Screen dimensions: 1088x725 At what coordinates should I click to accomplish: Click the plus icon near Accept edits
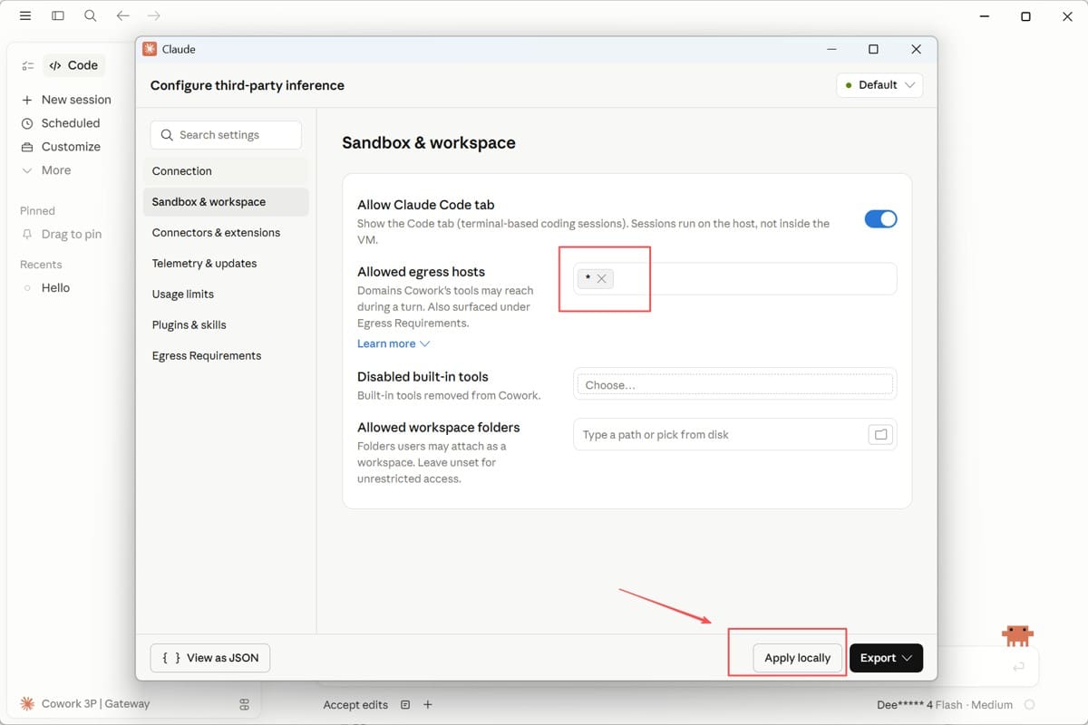(x=428, y=705)
